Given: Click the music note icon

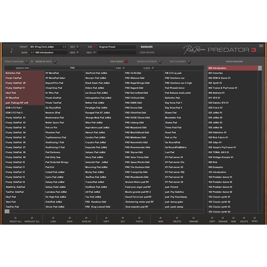Looking at the screenshot, I should pyautogui.click(x=12, y=50).
